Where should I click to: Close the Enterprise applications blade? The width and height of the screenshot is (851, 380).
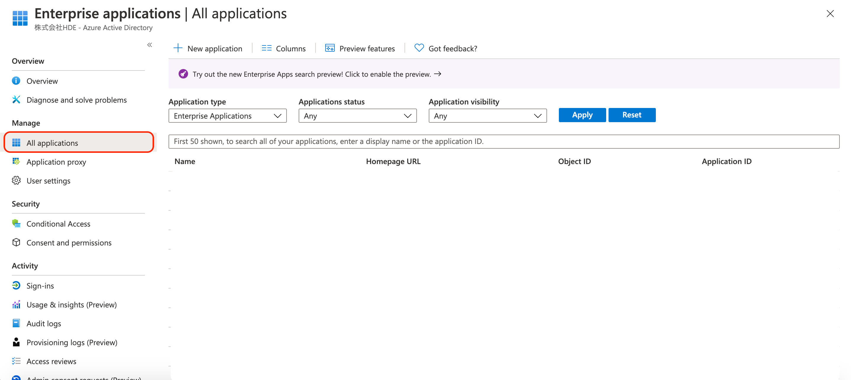[x=830, y=14]
